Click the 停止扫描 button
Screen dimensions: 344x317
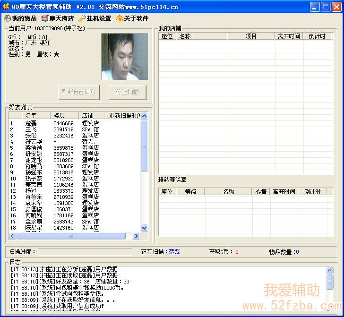[128, 92]
